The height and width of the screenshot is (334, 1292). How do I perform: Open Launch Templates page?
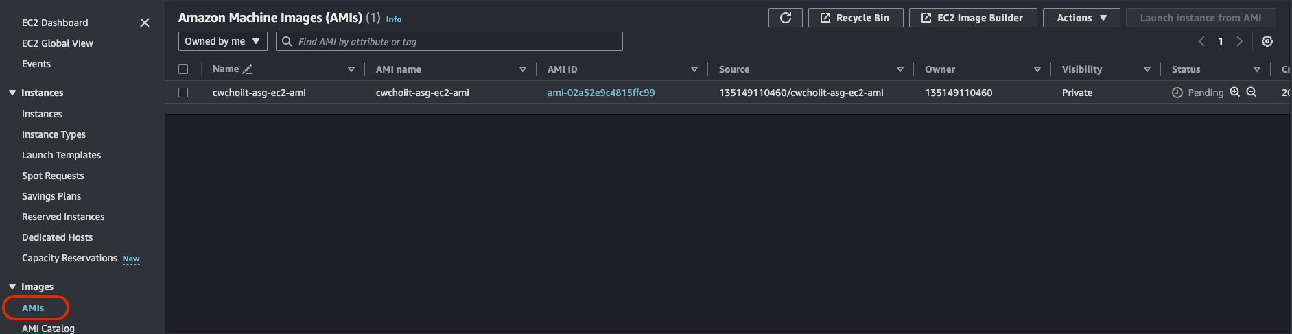pyautogui.click(x=61, y=155)
